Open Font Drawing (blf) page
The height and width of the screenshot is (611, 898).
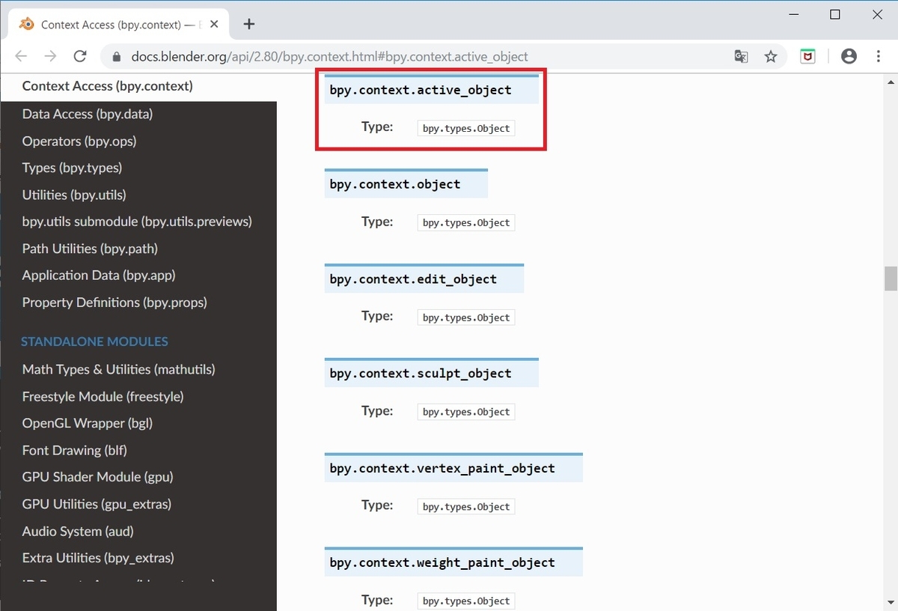pos(75,450)
